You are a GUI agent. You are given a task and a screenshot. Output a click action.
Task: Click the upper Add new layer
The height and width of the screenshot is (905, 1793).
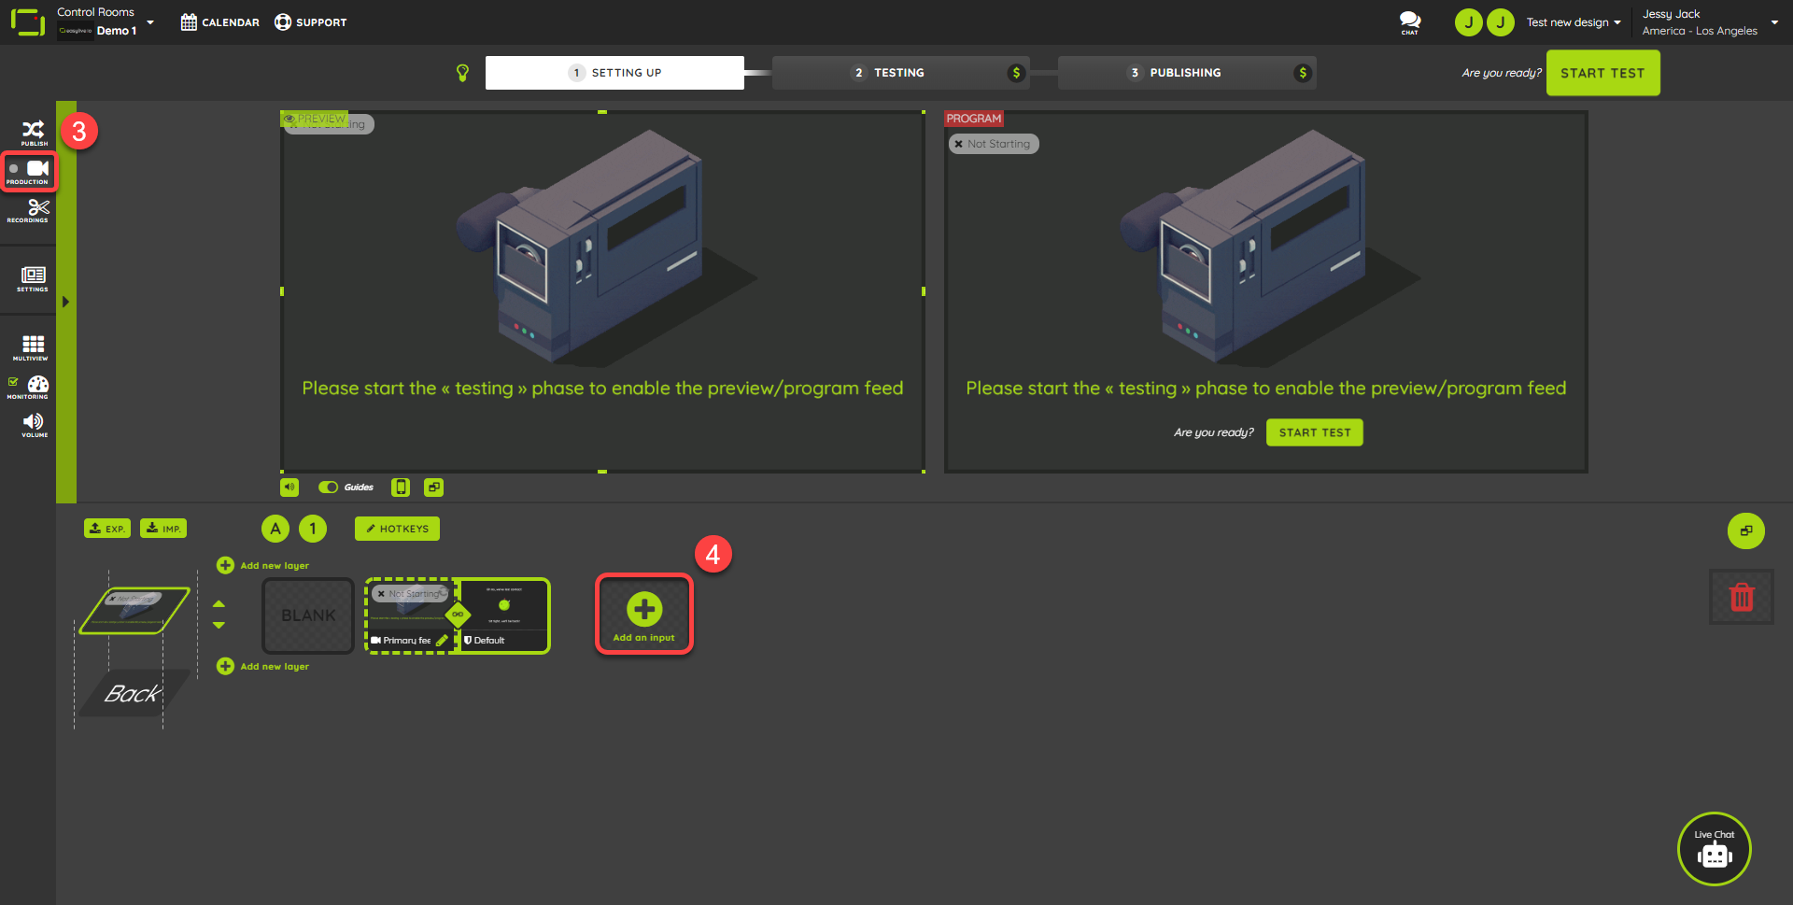pos(263,565)
